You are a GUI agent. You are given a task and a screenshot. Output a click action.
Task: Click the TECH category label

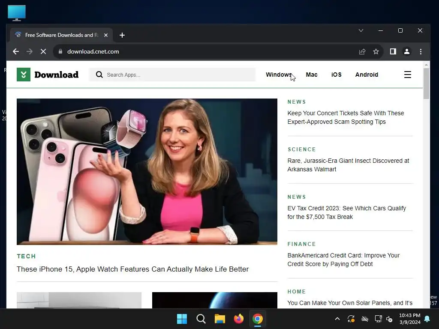coord(26,256)
